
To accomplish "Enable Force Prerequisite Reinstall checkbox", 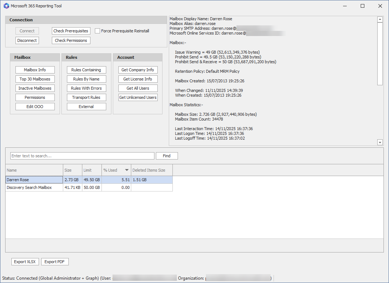I will pyautogui.click(x=97, y=31).
